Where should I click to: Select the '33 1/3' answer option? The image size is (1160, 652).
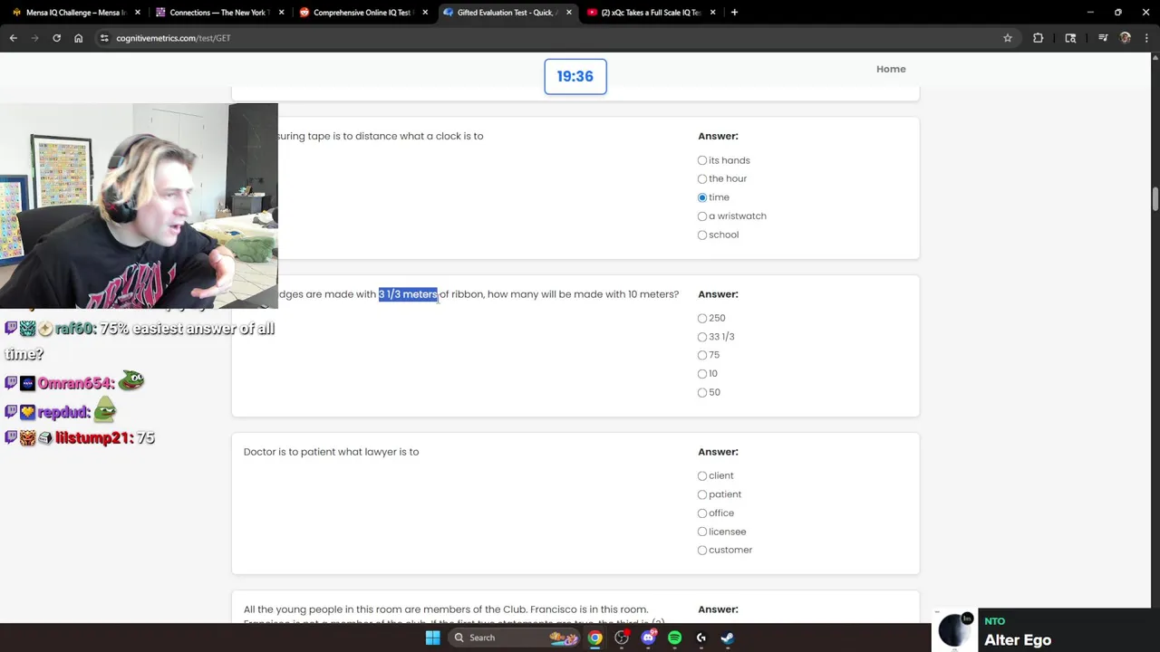coord(702,337)
